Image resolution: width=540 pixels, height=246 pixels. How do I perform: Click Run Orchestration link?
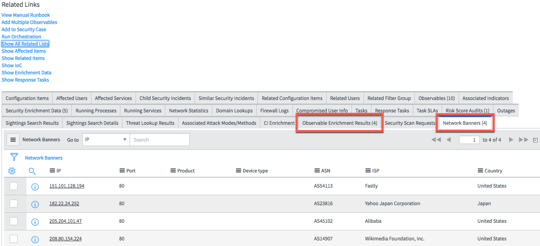coord(21,37)
